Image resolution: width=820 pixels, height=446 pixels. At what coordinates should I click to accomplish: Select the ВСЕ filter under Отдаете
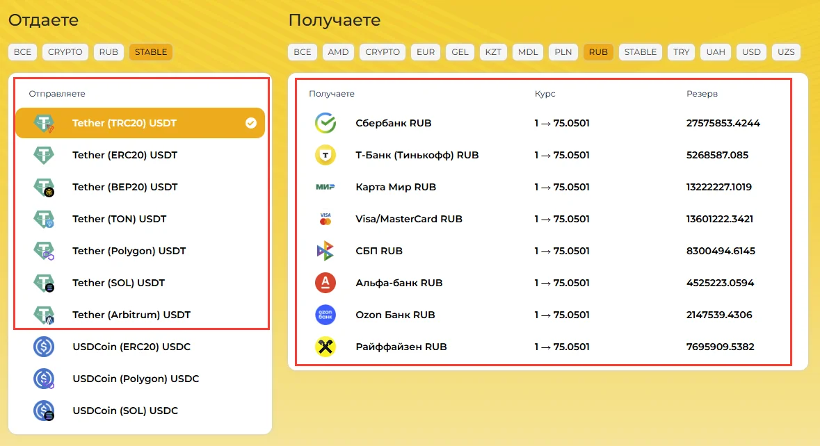click(22, 51)
